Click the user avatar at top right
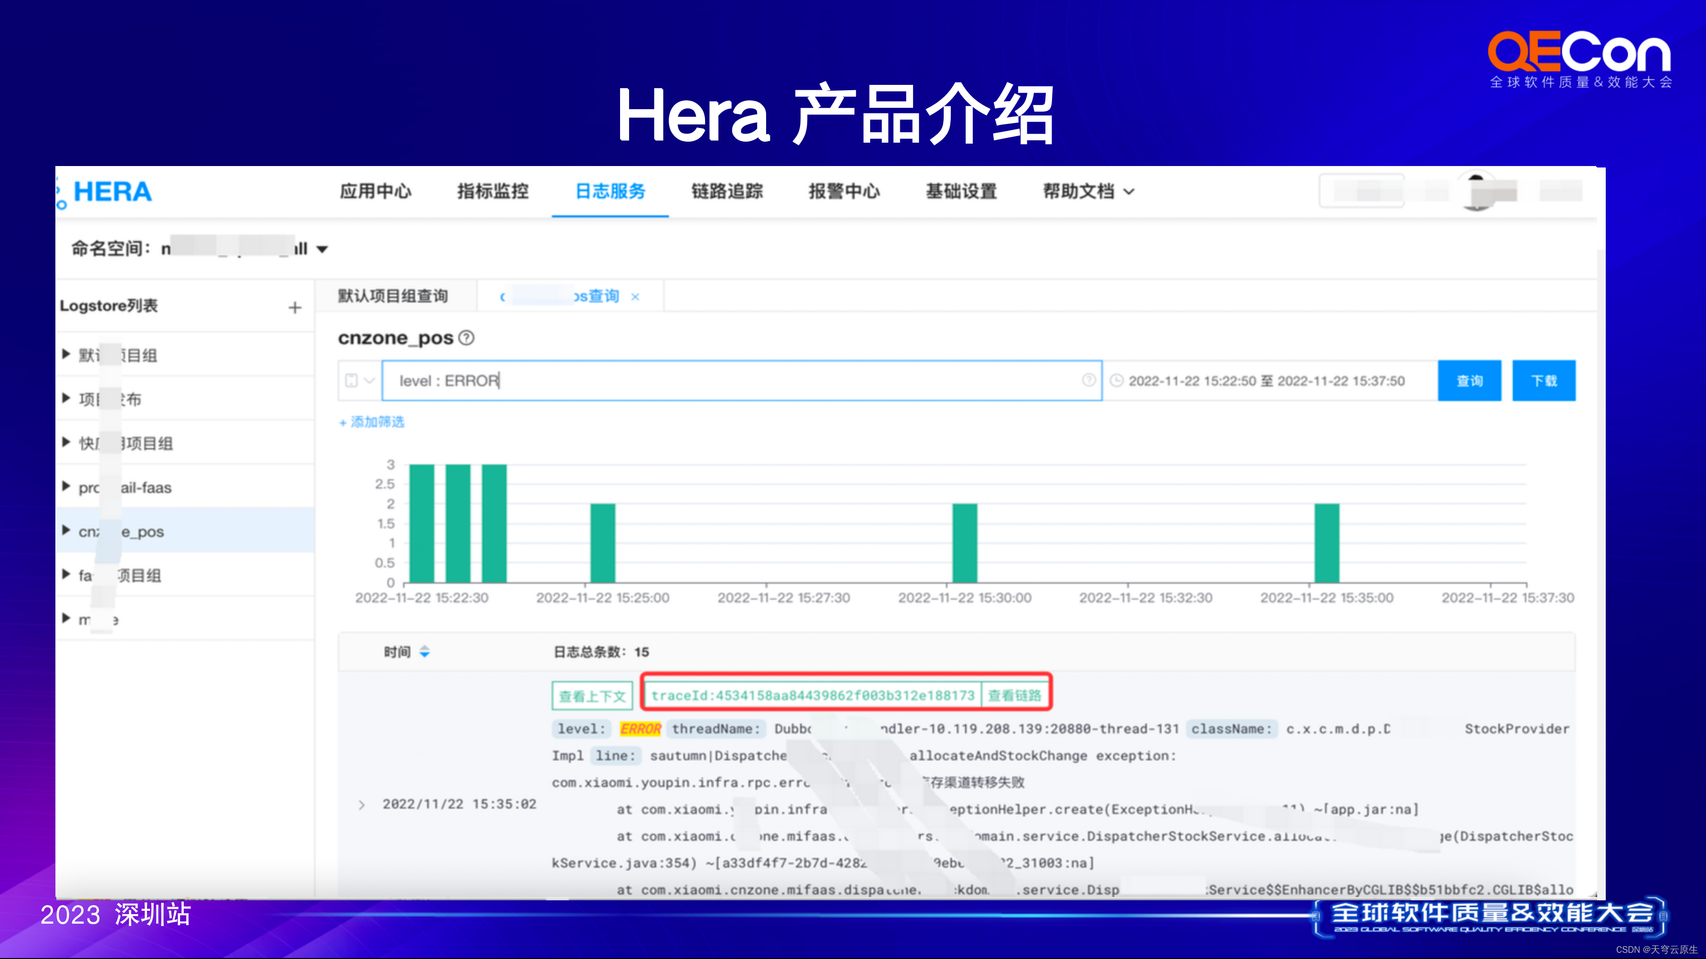This screenshot has height=959, width=1706. (1475, 191)
